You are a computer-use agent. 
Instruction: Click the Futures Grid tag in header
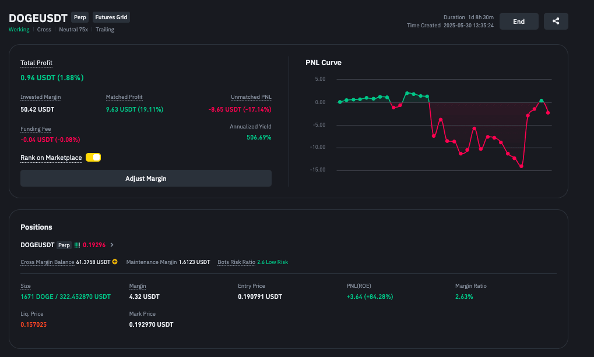[x=111, y=17]
